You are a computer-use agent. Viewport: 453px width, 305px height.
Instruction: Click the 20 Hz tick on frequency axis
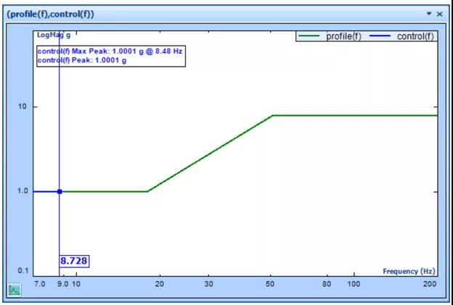160,284
